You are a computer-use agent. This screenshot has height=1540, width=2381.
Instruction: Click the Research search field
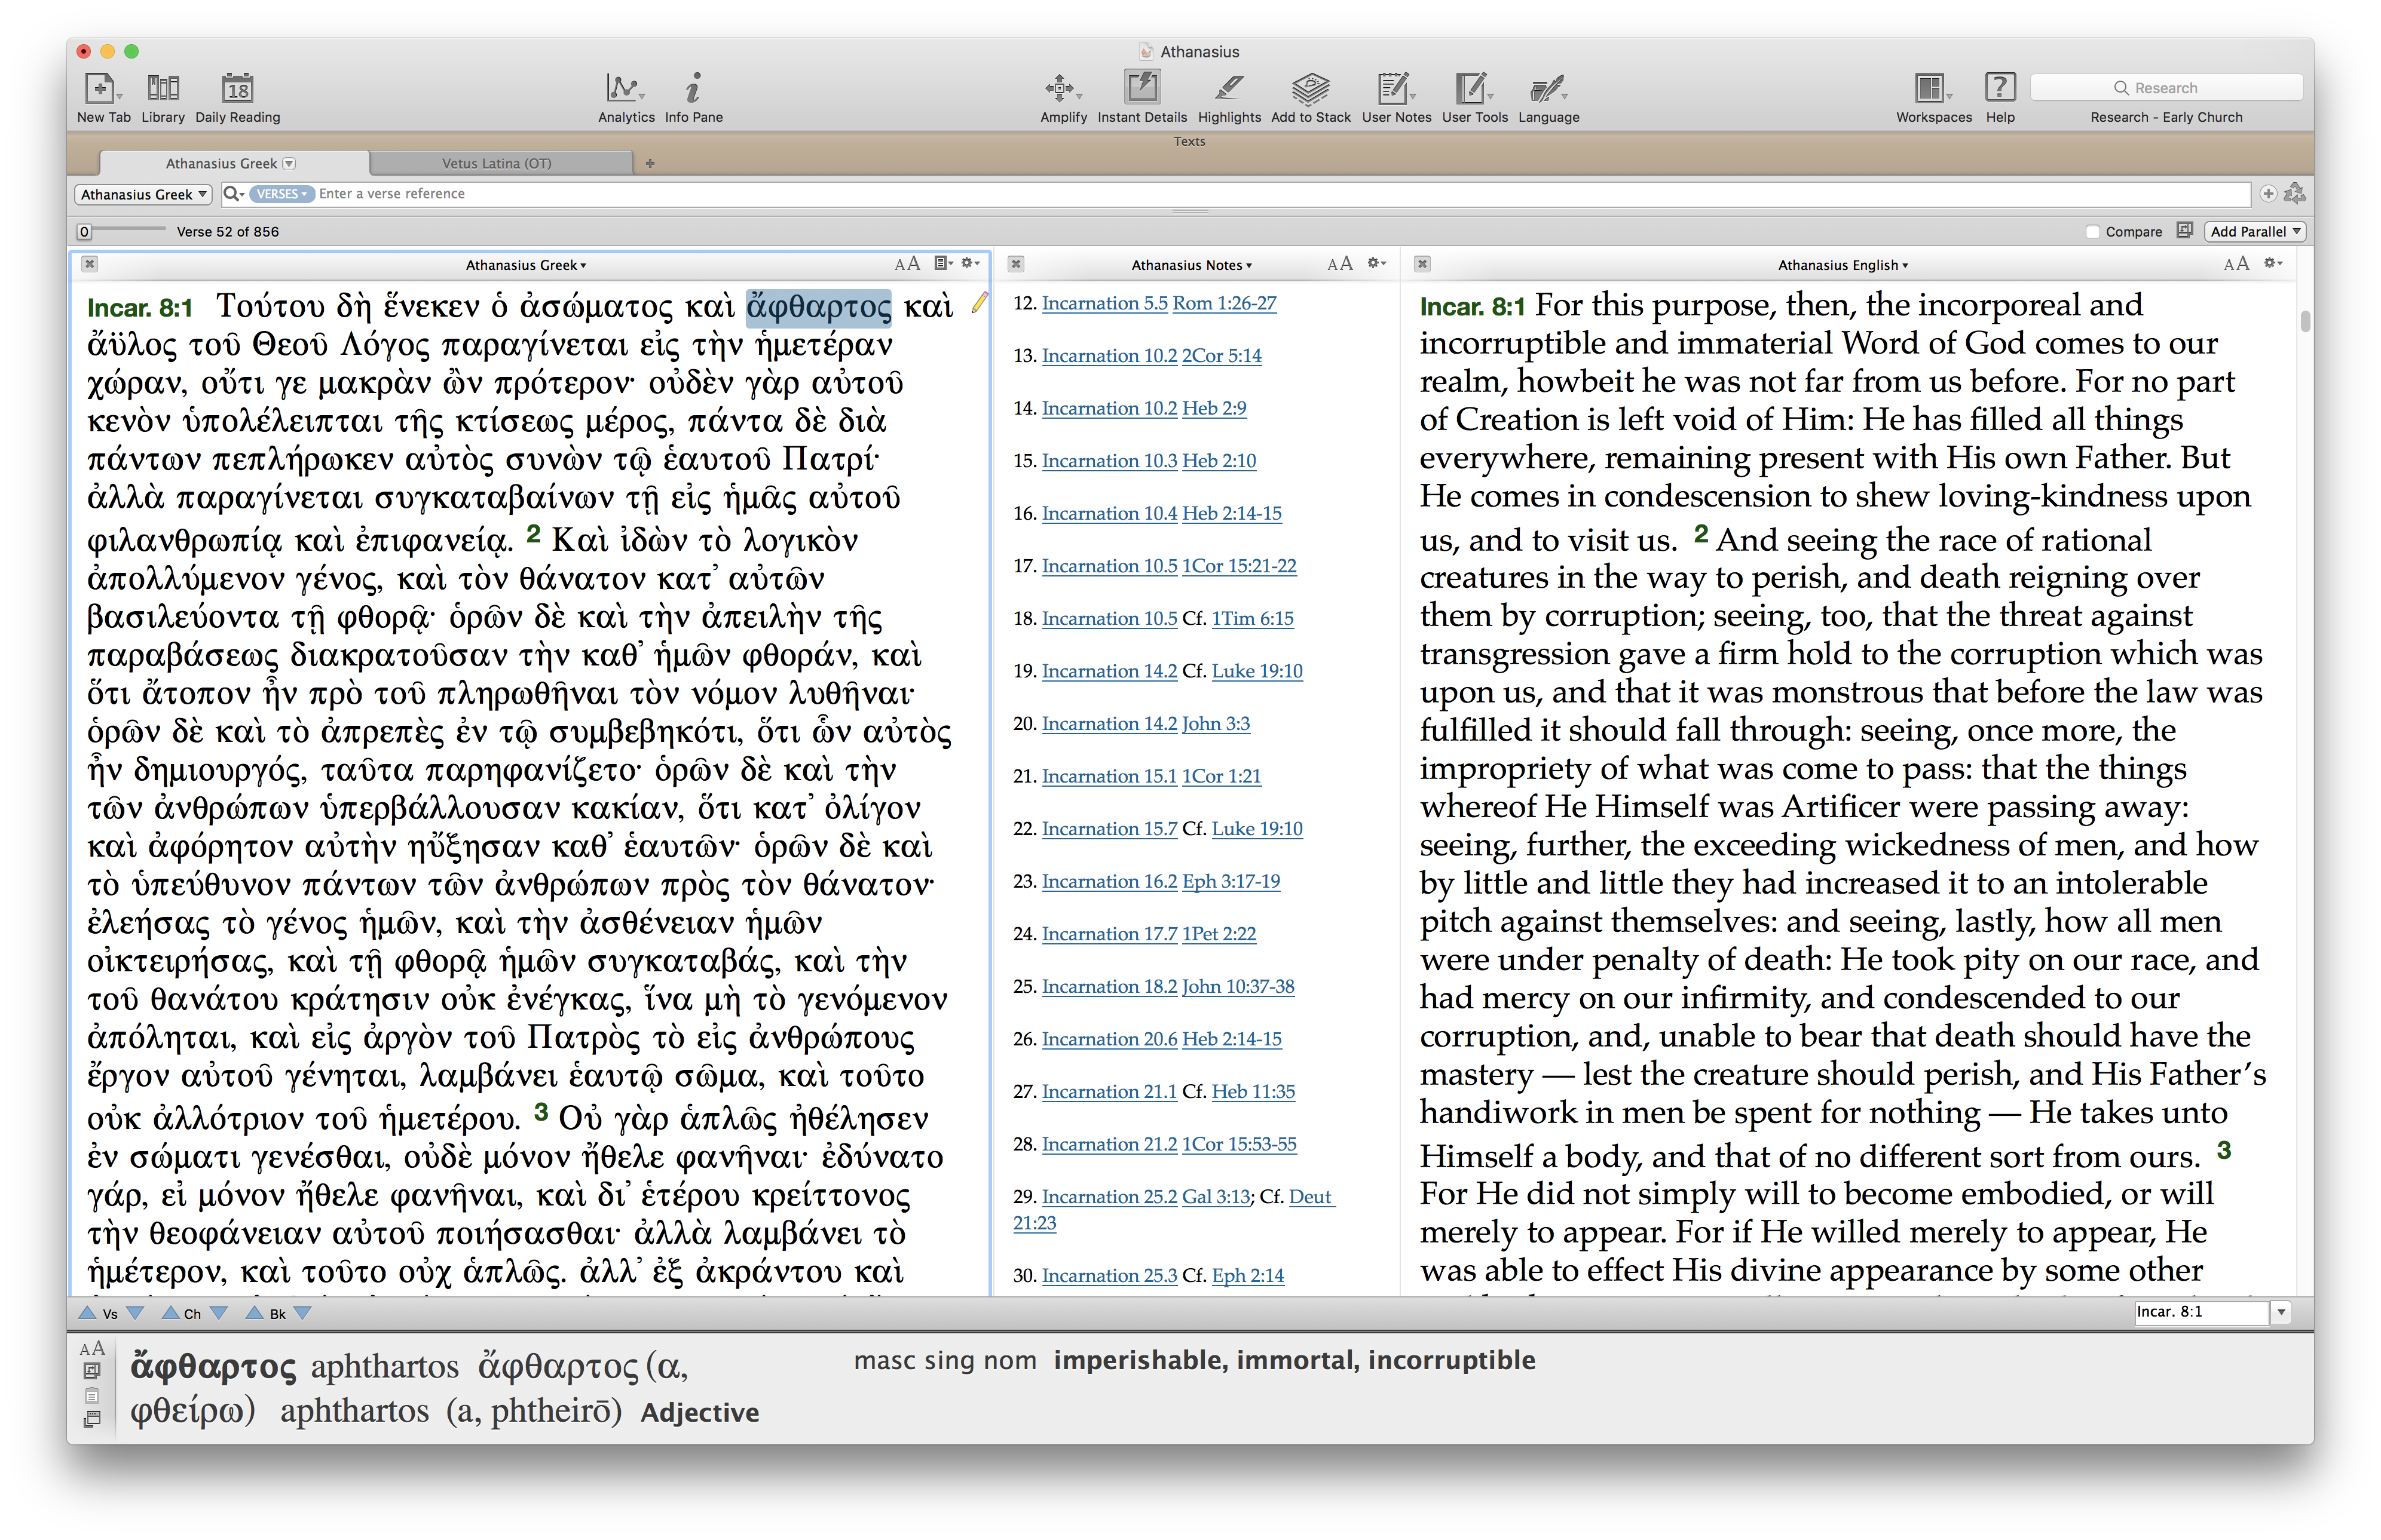[2166, 88]
